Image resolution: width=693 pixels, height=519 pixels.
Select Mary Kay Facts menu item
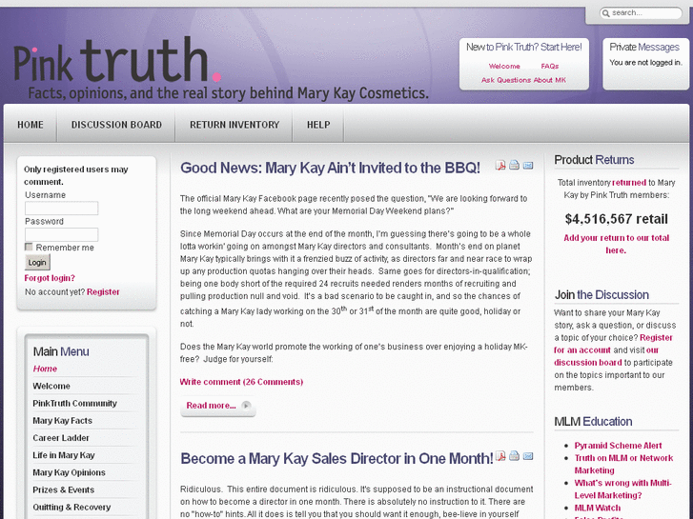[x=62, y=421]
